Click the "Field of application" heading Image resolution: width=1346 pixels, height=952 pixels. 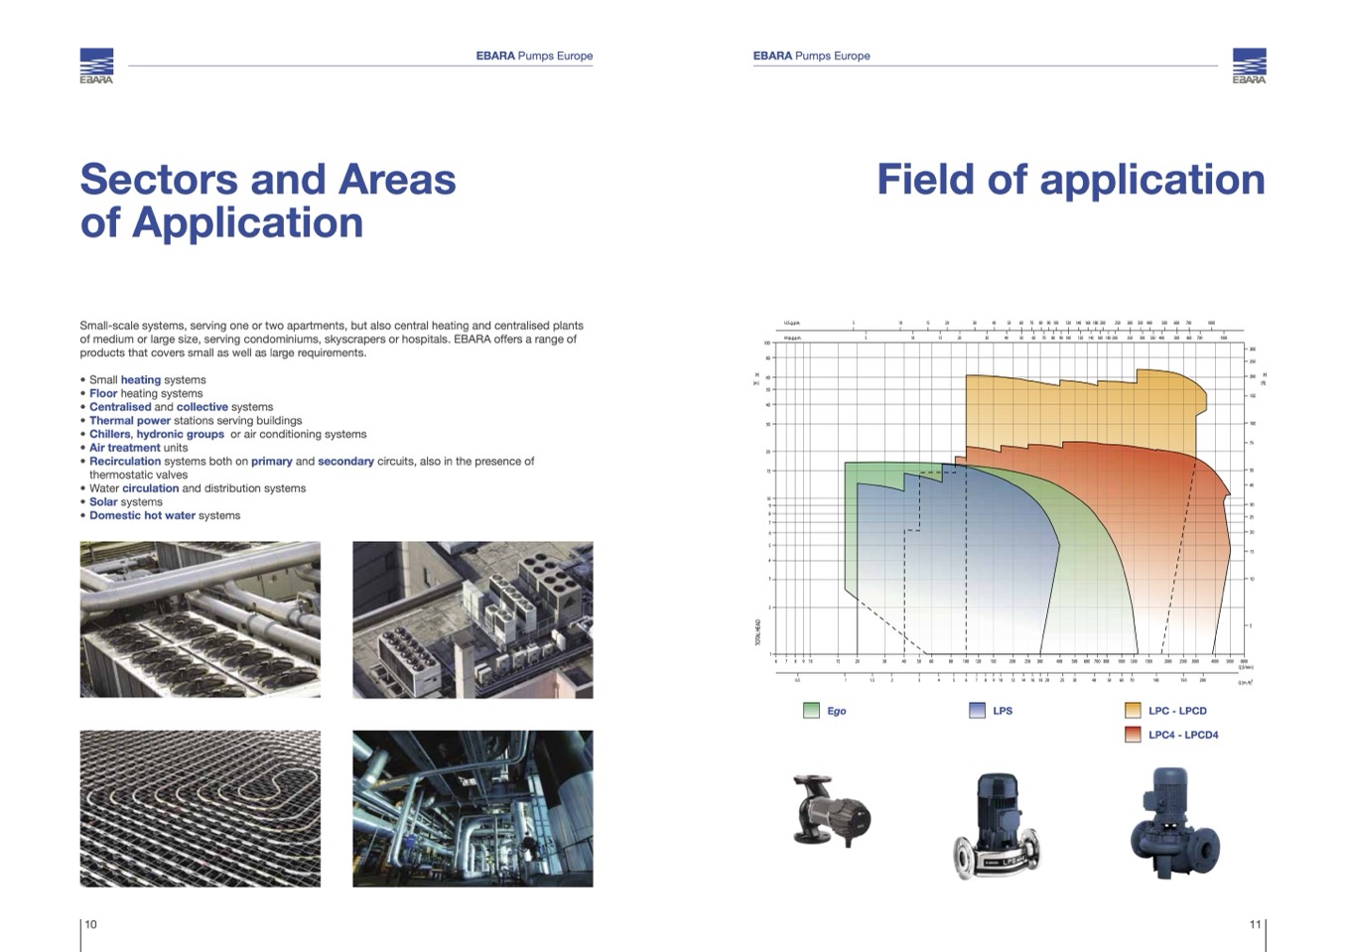1070,180
